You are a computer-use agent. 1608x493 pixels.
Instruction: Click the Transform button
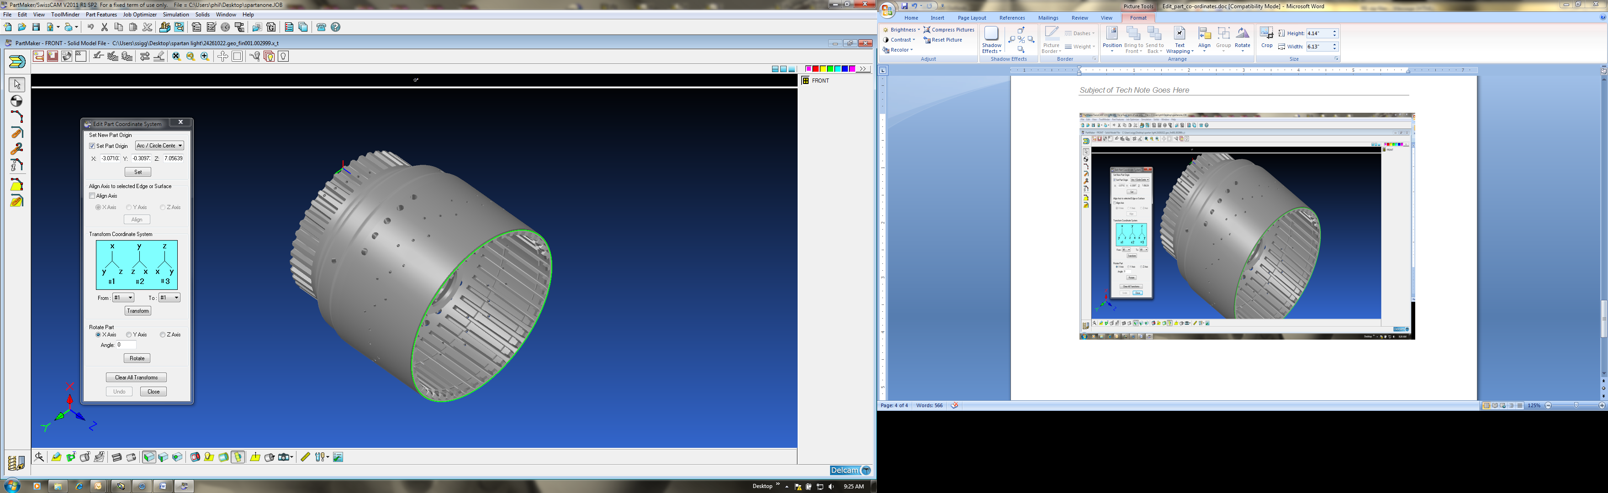(x=138, y=311)
